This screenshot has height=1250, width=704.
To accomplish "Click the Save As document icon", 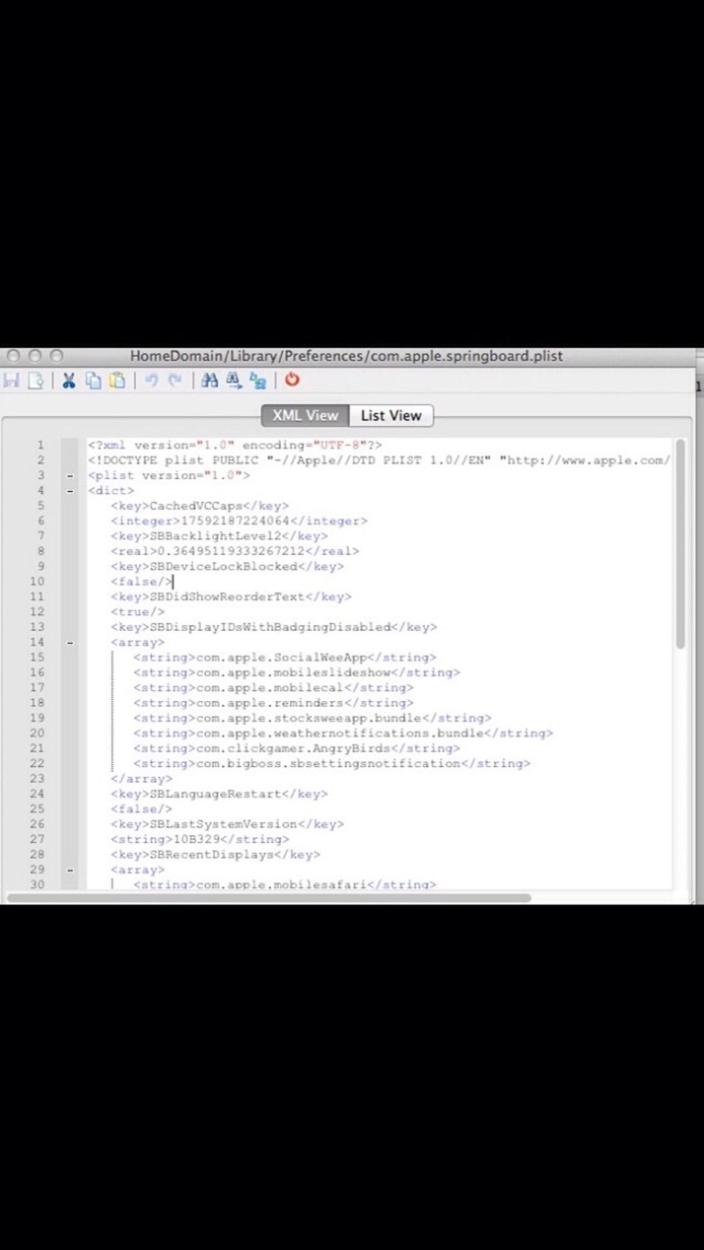I will [x=35, y=380].
